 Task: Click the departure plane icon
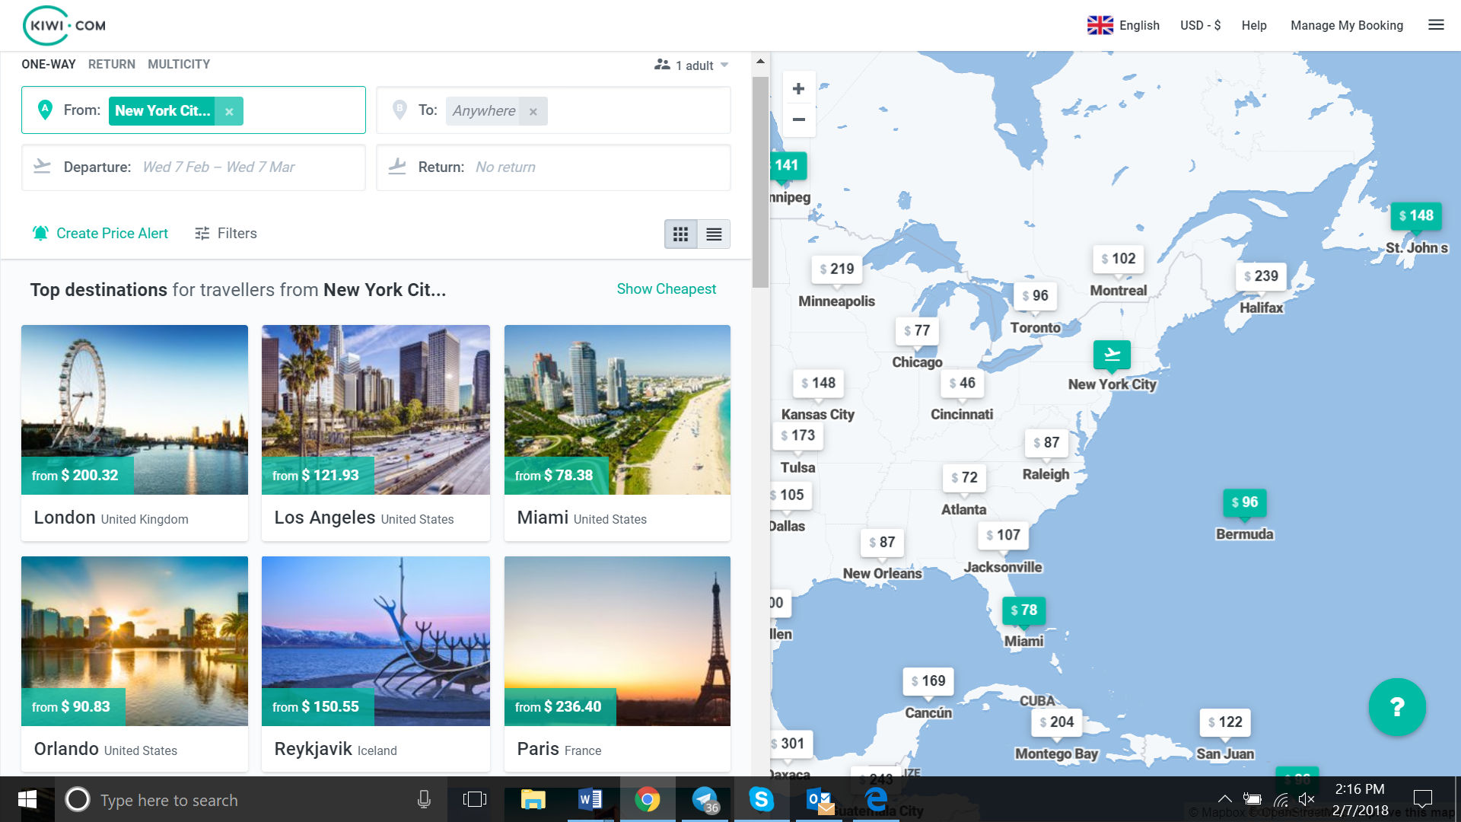[43, 166]
